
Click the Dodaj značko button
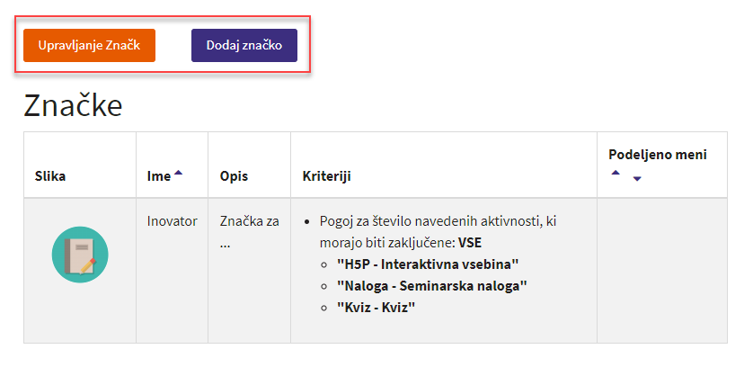click(244, 45)
